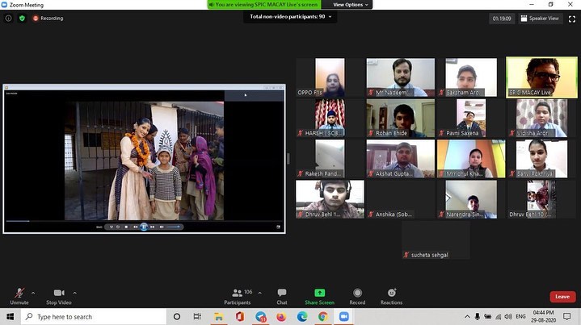The image size is (581, 325).
Task: Click the Record icon in toolbar
Action: click(357, 294)
